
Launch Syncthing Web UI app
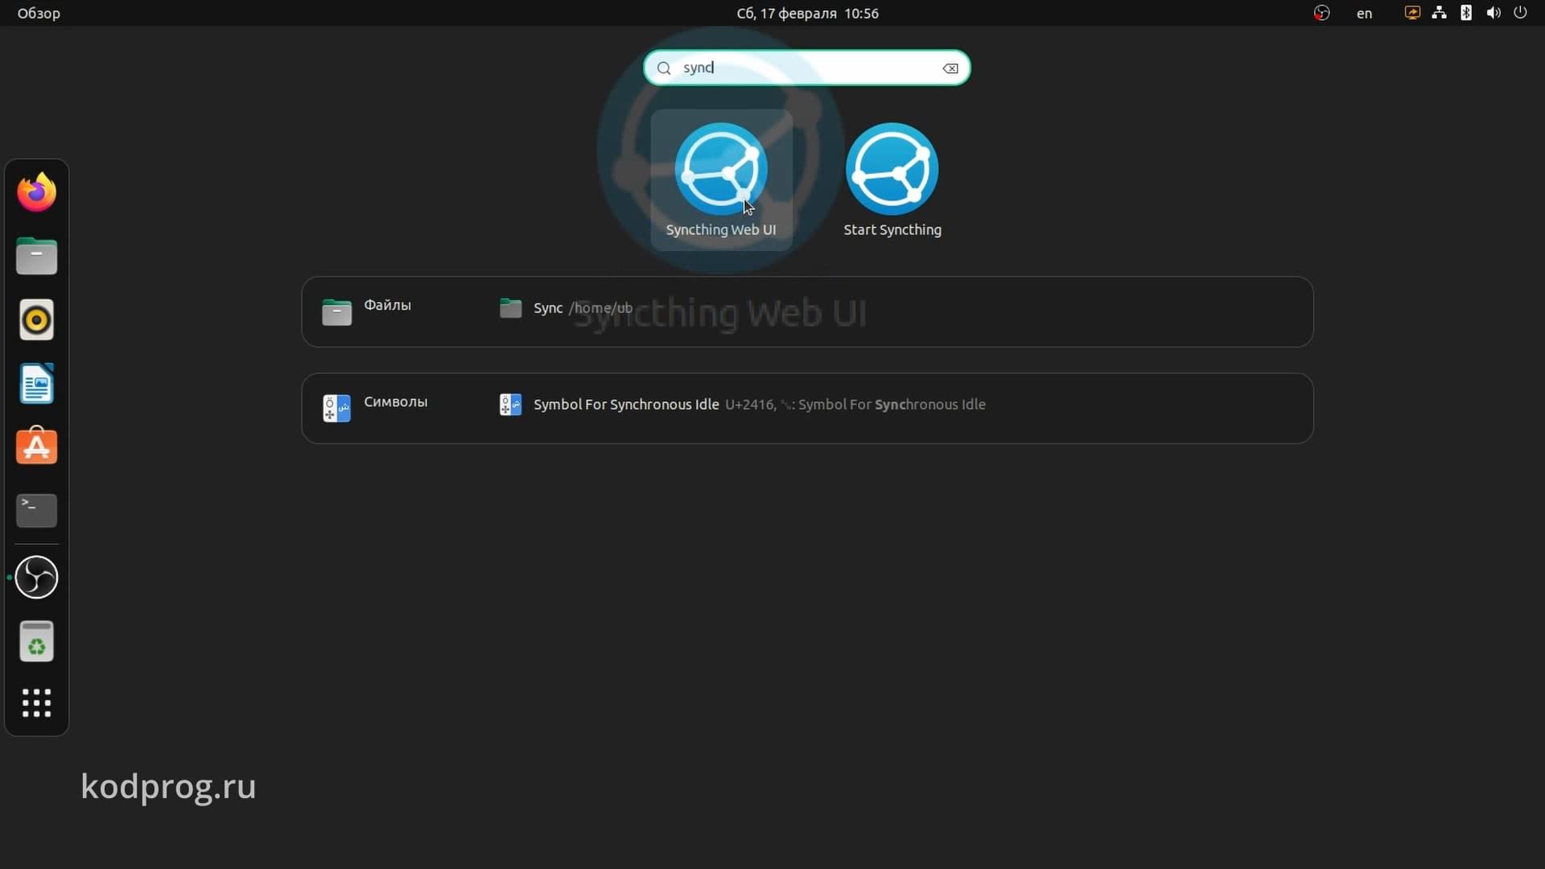[x=721, y=180]
